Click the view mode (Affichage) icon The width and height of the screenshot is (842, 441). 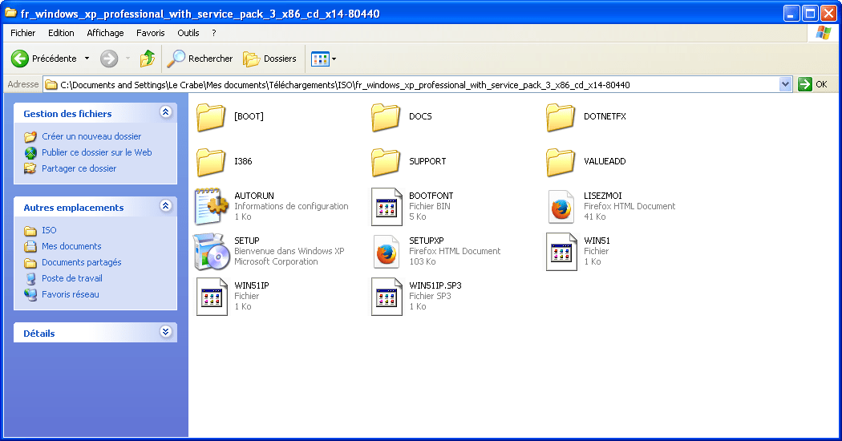(320, 59)
